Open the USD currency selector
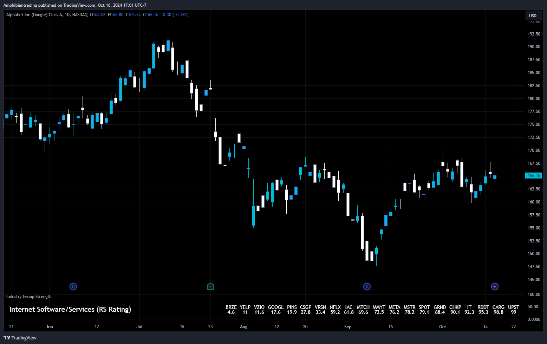 coord(533,15)
